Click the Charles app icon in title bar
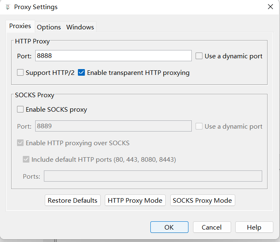 point(7,7)
